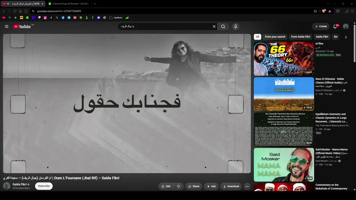Clear the YouTube search text
The width and height of the screenshot is (356, 200).
214,26
